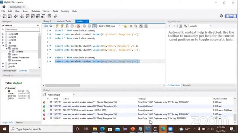Expand the db schema

[3, 43]
